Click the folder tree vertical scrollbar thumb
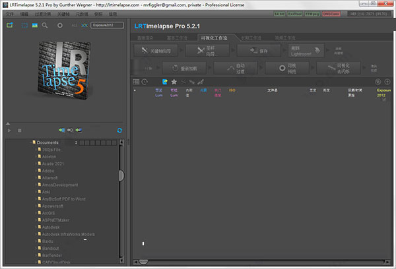The height and width of the screenshot is (269, 396). [121, 175]
